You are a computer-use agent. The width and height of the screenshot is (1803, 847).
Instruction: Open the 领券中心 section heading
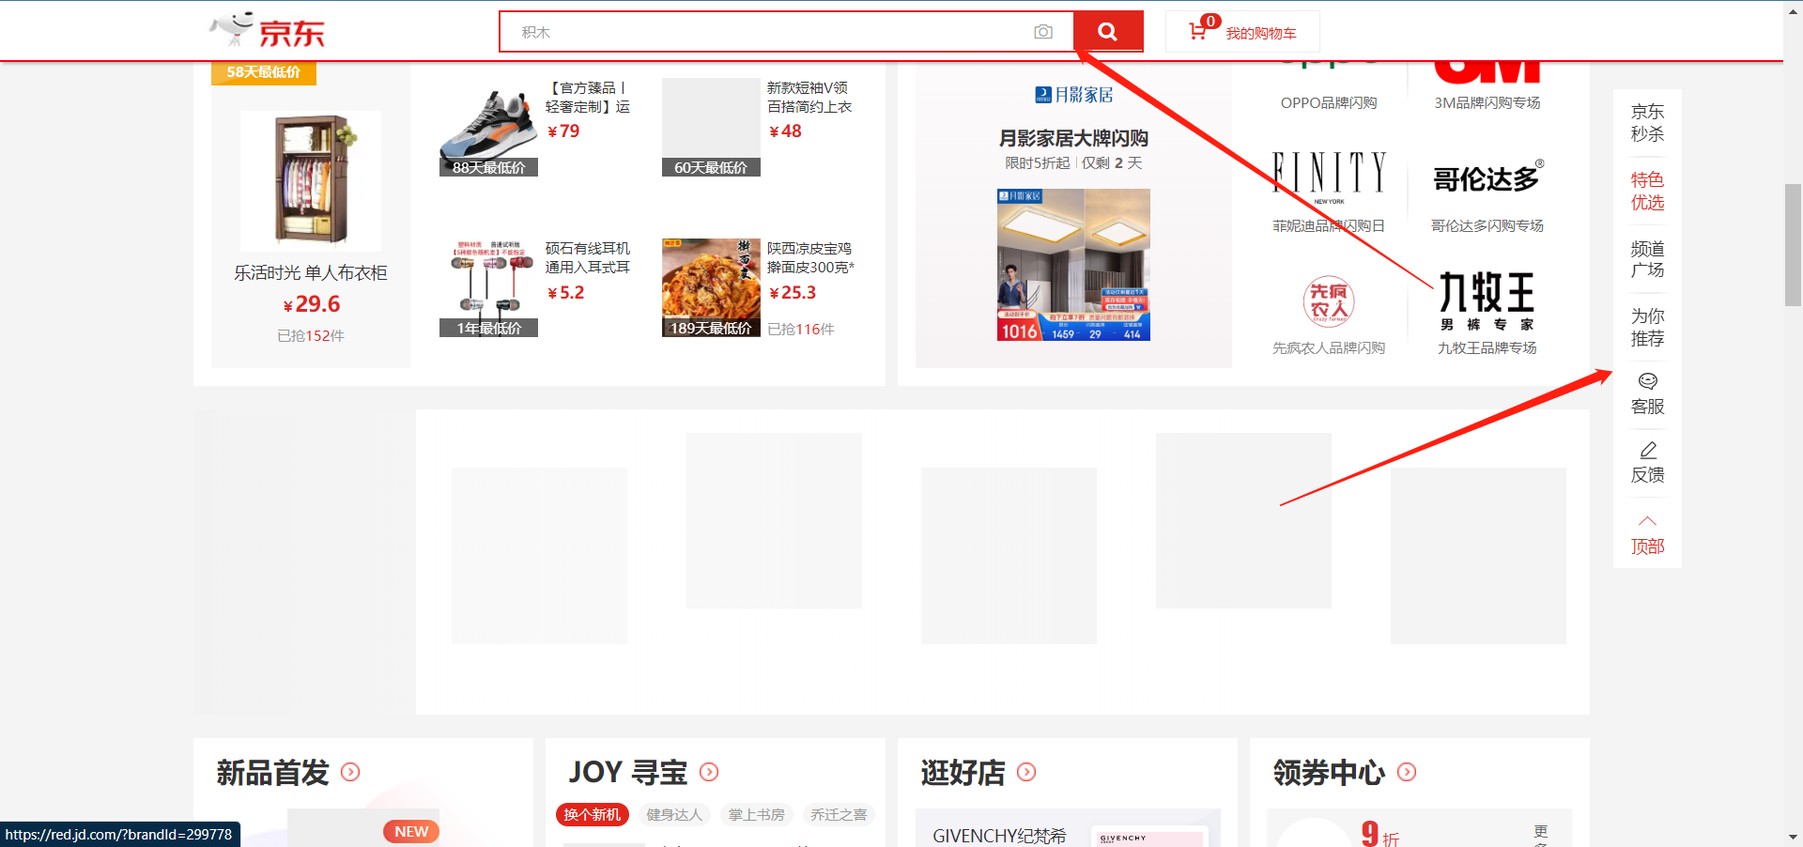pos(1329,772)
